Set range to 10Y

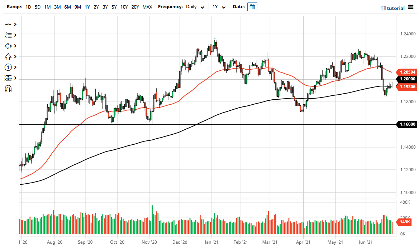[124, 7]
